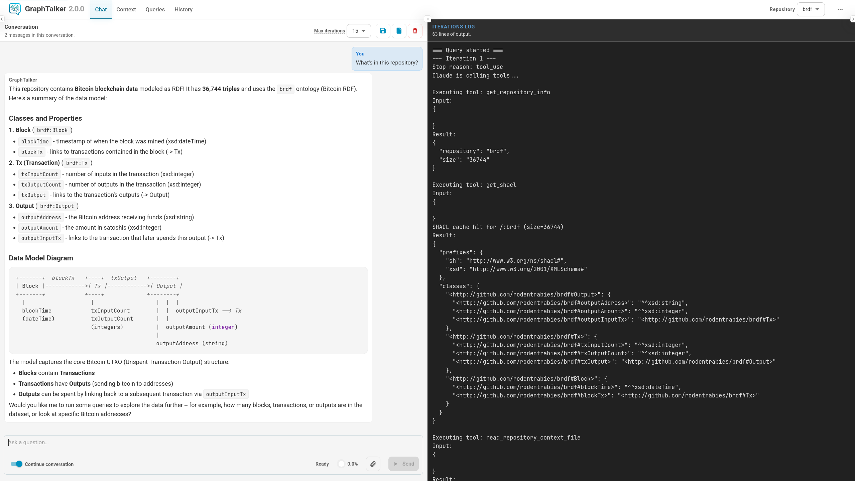Open the three-dots more options menu
The image size is (855, 481).
pyautogui.click(x=840, y=9)
